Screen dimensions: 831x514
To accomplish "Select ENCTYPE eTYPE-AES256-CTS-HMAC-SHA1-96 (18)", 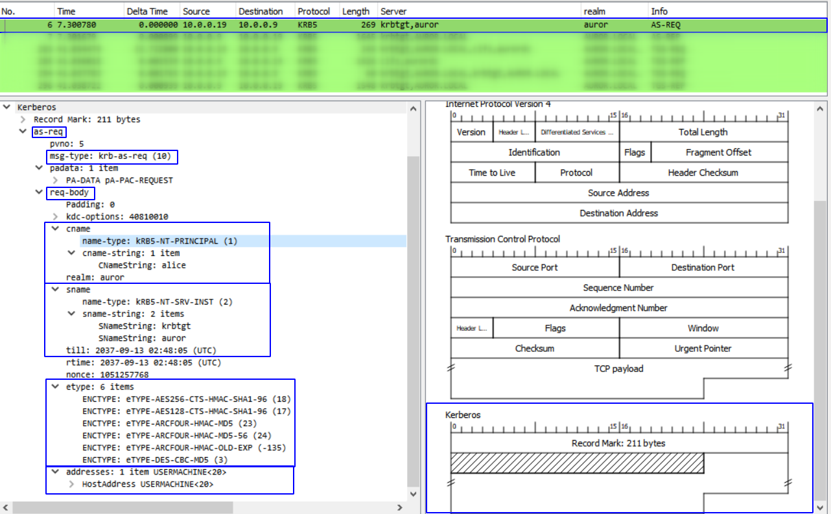I will (x=187, y=399).
